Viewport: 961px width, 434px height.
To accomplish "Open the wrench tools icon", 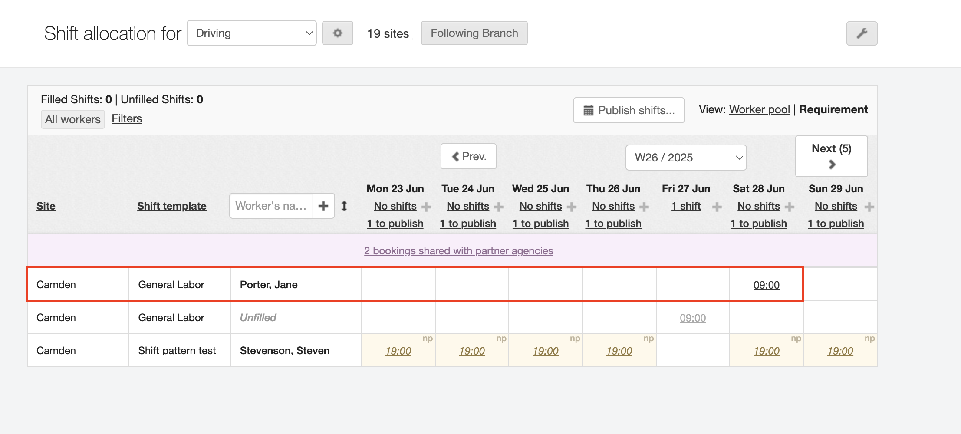I will click(x=862, y=33).
